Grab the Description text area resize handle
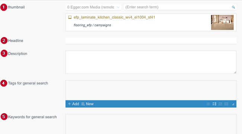 click(235, 72)
